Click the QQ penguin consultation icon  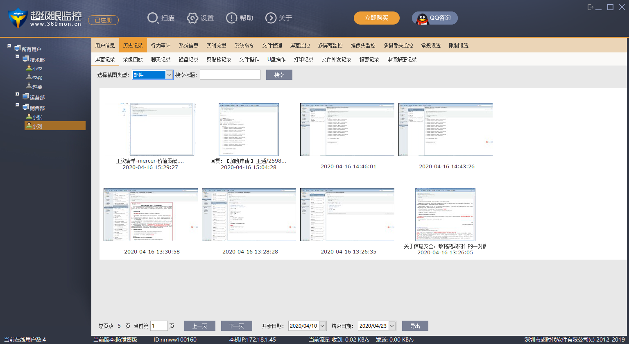coord(422,18)
